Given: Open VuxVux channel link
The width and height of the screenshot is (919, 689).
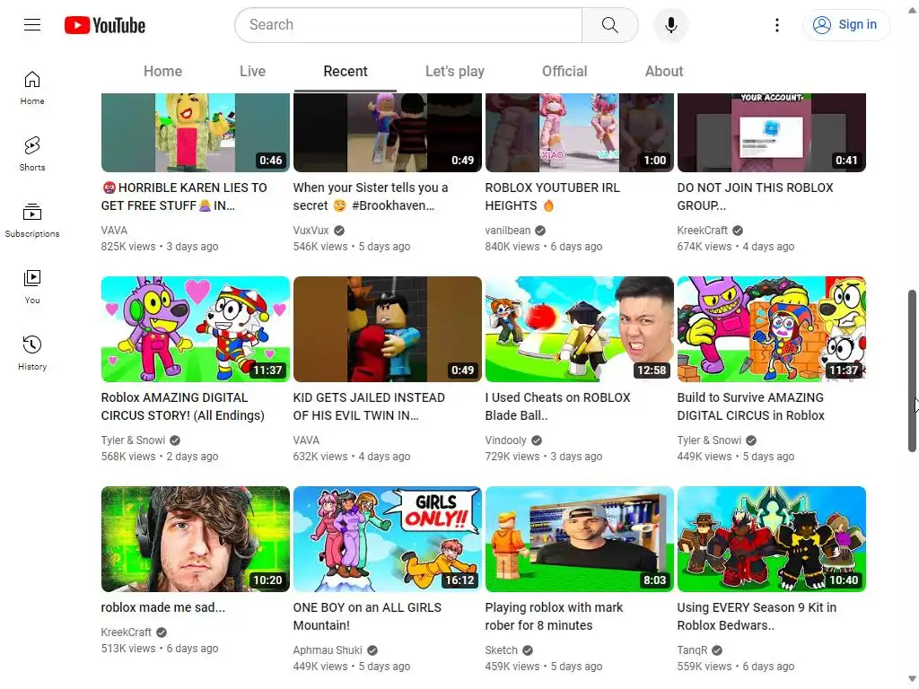Looking at the screenshot, I should pos(311,231).
